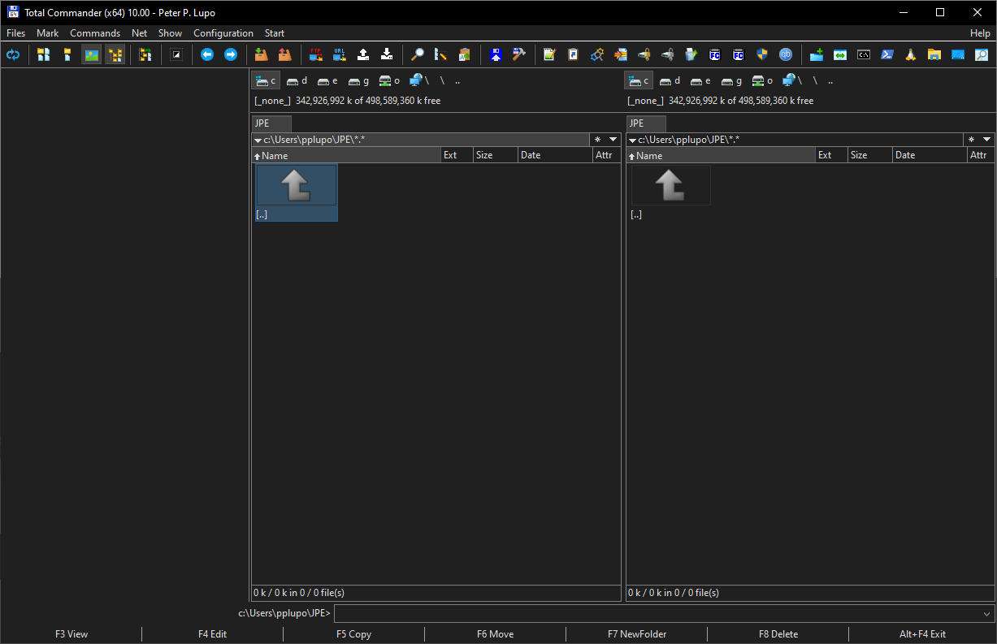997x644 pixels.
Task: Open the Files menu
Action: pyautogui.click(x=16, y=33)
